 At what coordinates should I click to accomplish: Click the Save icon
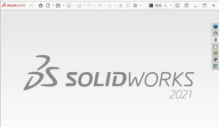69,5
